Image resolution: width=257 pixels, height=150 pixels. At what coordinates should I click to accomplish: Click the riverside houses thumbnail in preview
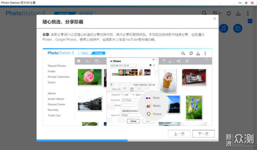pyautogui.click(x=90, y=104)
